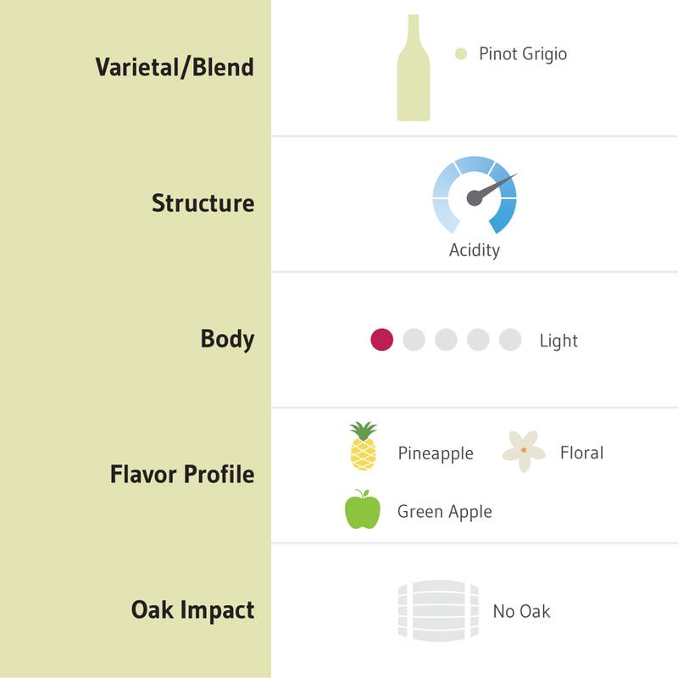Screen dimensions: 678x678
Task: Click the white floral flower icon
Action: [524, 451]
